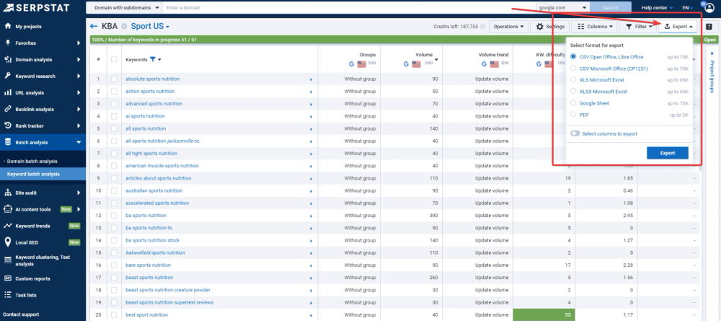Screen dimensions: 721x321
Task: Select PDF export format
Action: (x=573, y=115)
